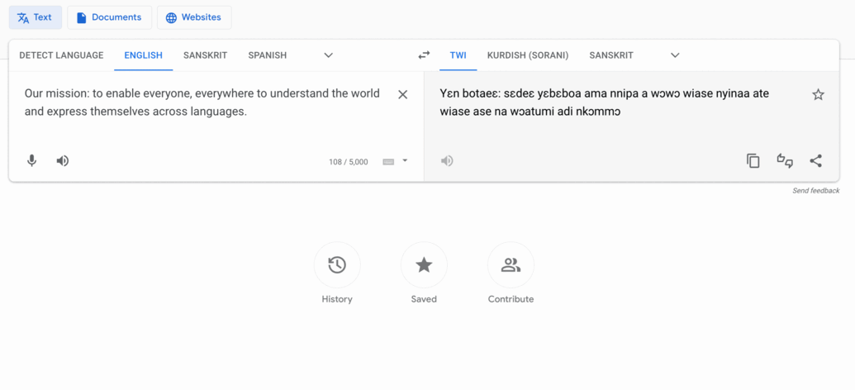The width and height of the screenshot is (855, 390).
Task: Click the microphone voice input icon
Action: pyautogui.click(x=31, y=161)
